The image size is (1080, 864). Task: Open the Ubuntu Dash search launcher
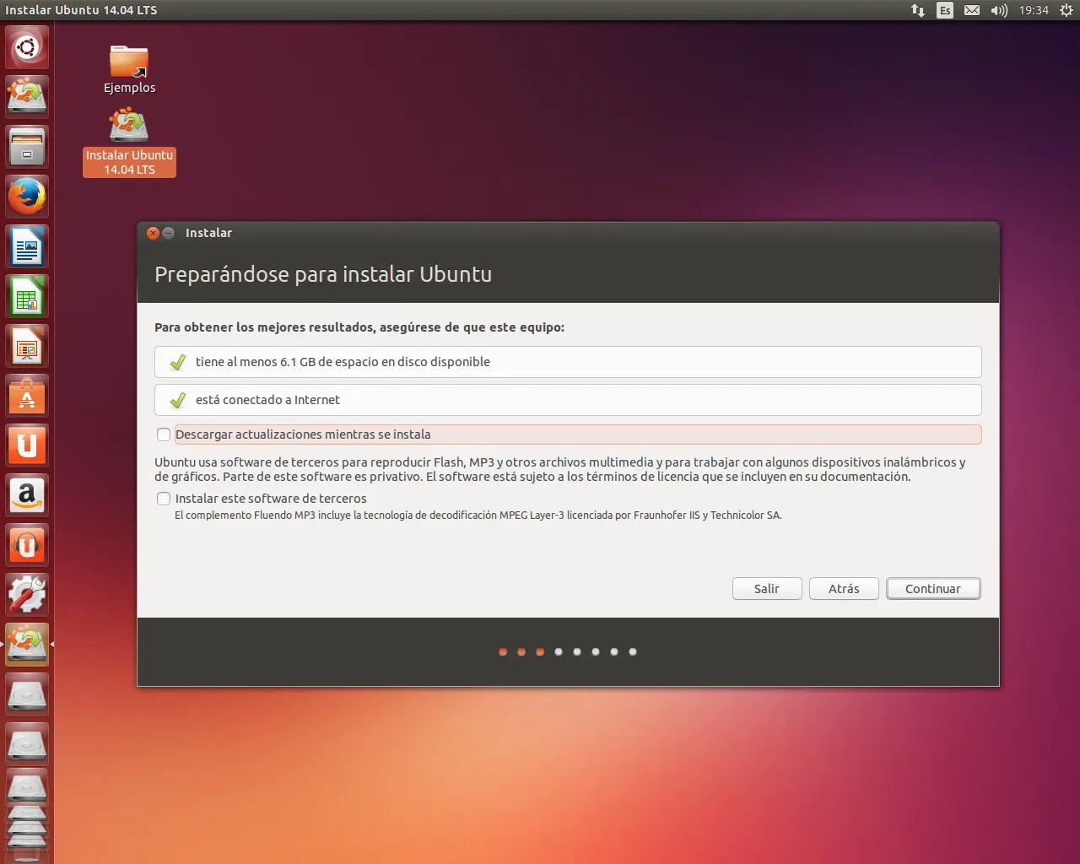pos(27,47)
